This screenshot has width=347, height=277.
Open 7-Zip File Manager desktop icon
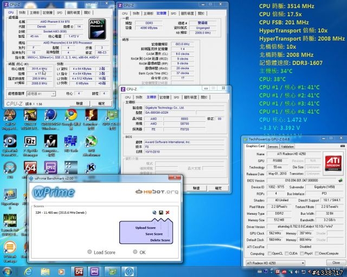(30, 146)
